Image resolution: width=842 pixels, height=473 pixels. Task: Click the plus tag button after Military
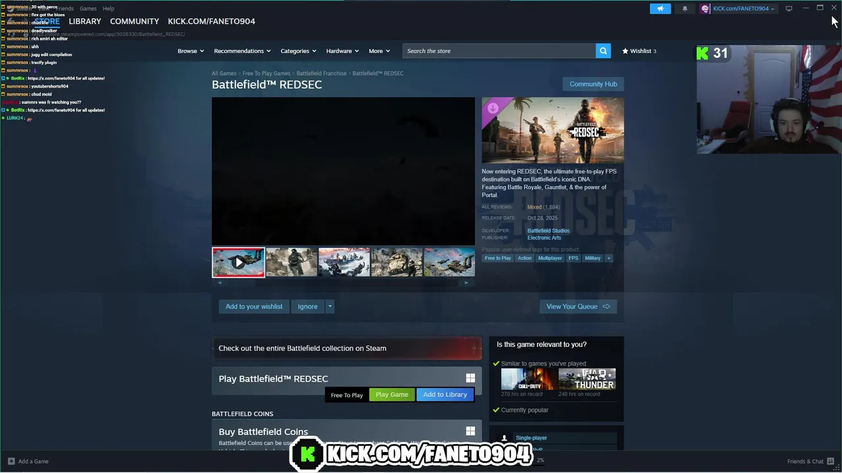coord(608,258)
